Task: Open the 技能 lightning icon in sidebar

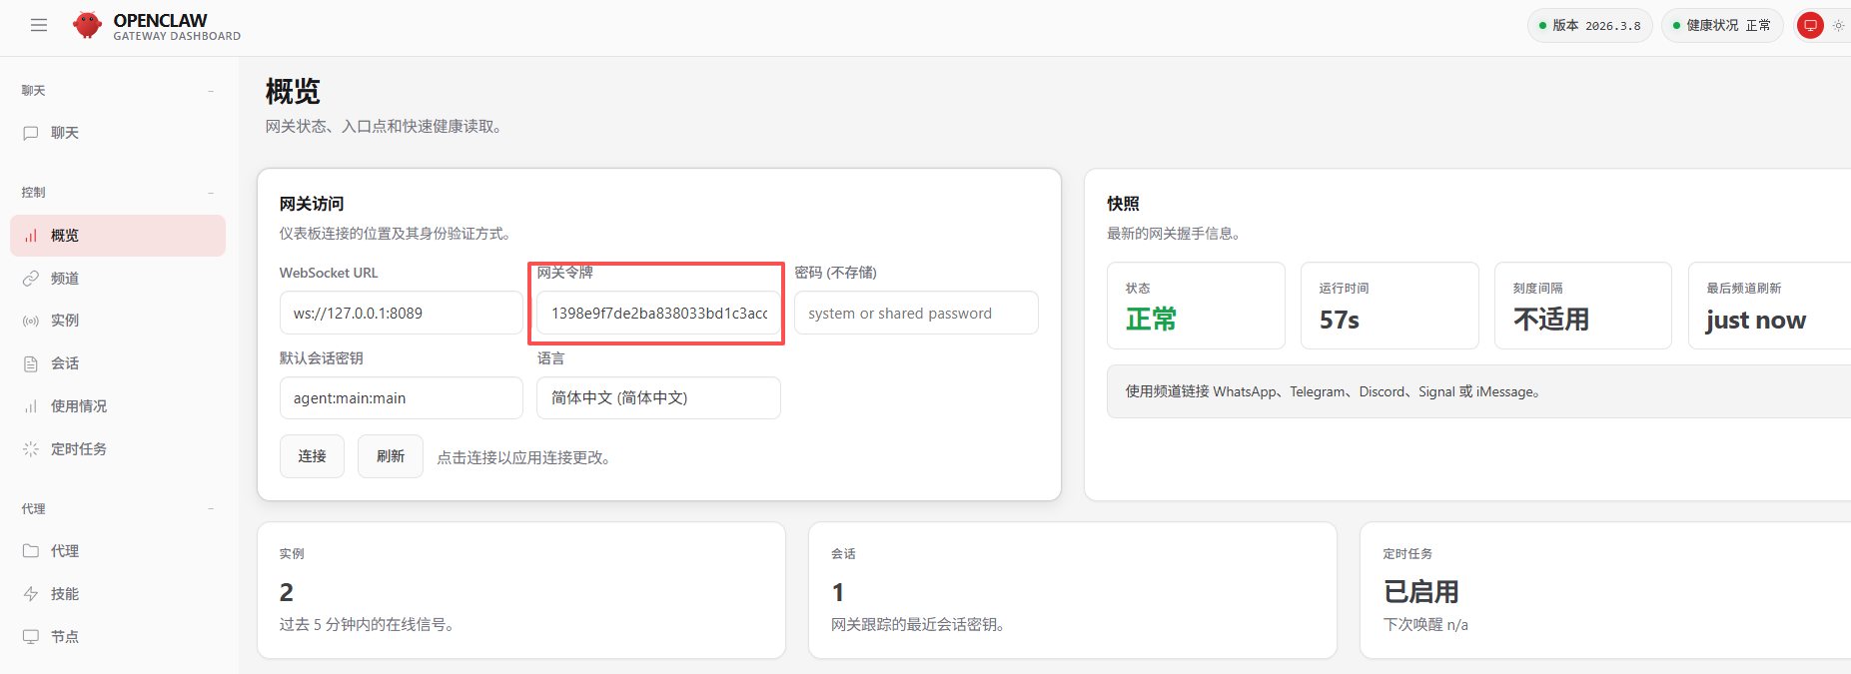Action: pos(31,594)
